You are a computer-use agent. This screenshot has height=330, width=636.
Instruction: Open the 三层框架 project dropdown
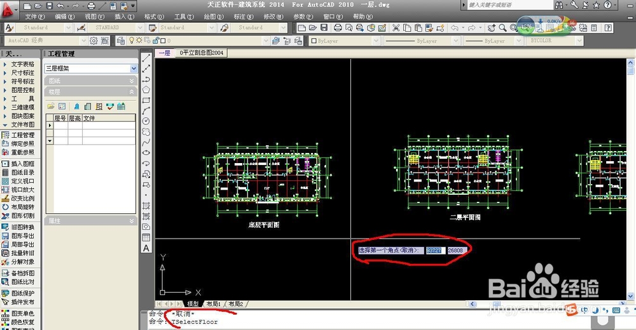[134, 69]
